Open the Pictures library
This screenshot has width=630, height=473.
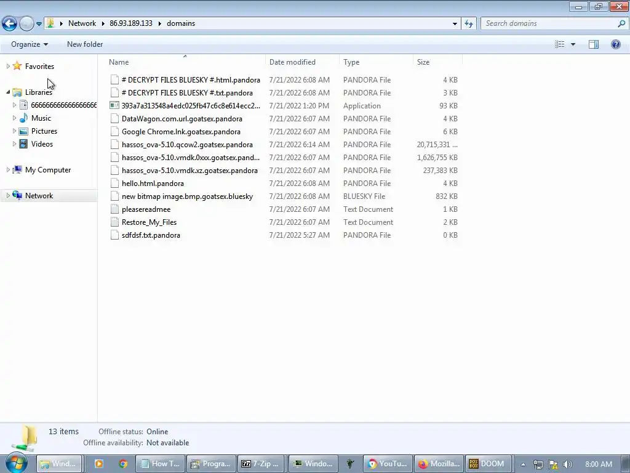(44, 131)
